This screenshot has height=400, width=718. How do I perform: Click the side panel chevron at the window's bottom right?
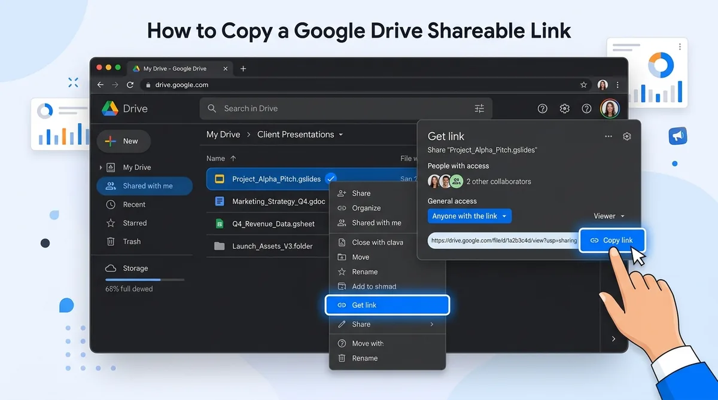point(613,339)
